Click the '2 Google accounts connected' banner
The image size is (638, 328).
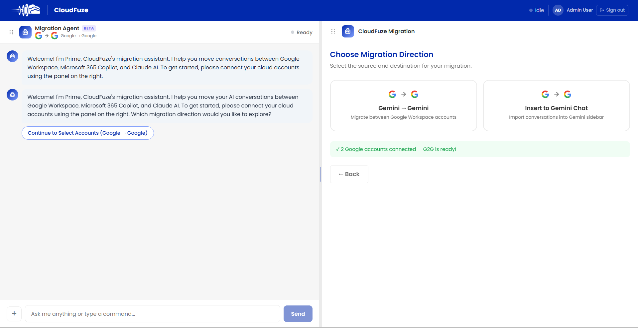click(x=480, y=149)
